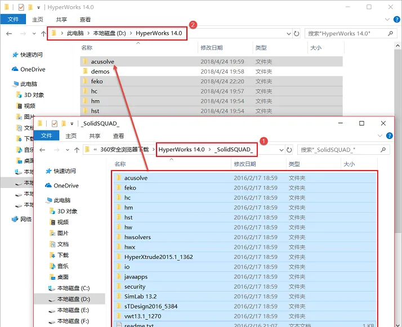Screen dimensions: 402x327
Task: Open 主页 tab in _SolidSQUAD_ window
Action: (71, 136)
